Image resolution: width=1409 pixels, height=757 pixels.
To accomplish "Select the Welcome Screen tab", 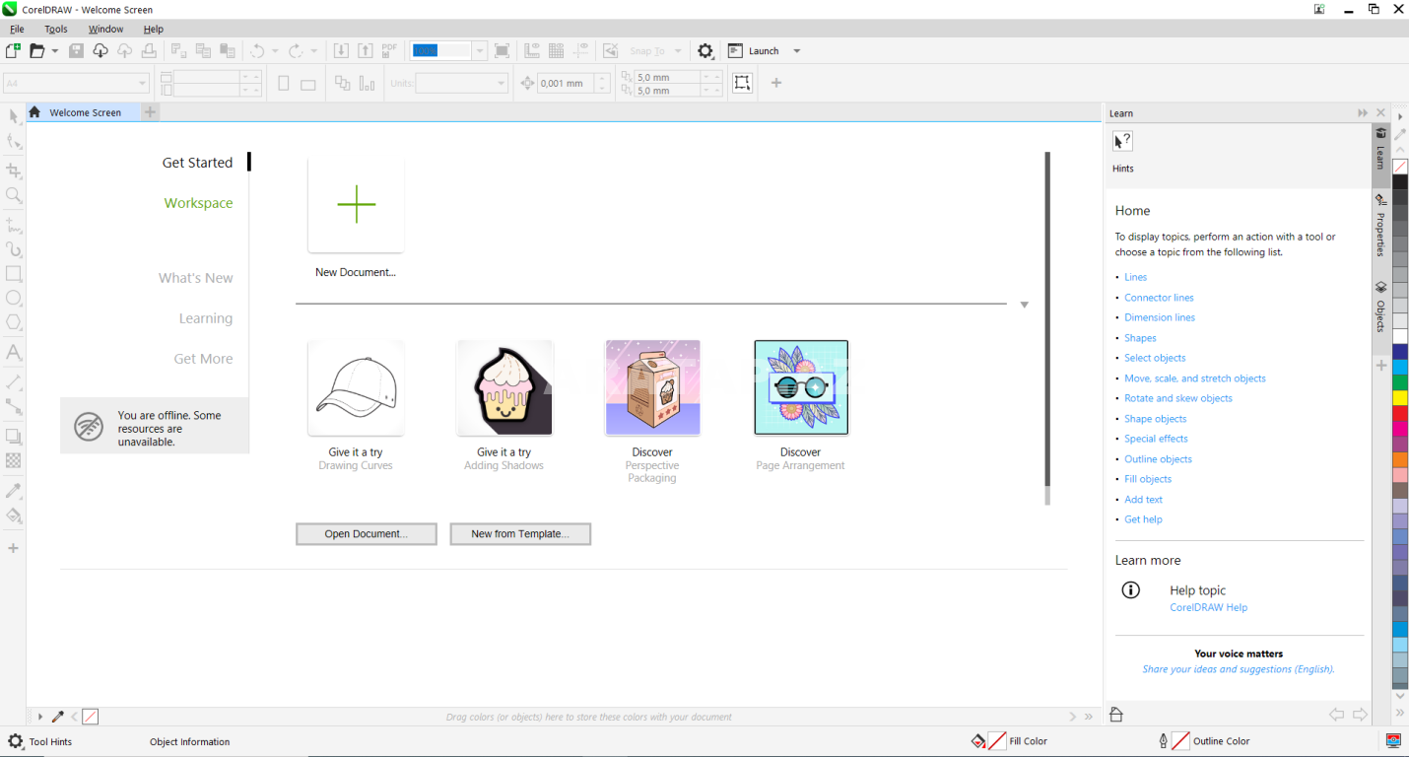I will click(x=86, y=112).
